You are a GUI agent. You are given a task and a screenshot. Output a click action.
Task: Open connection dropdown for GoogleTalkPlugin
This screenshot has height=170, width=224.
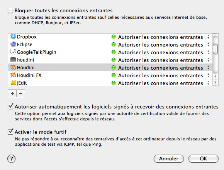click(x=208, y=52)
